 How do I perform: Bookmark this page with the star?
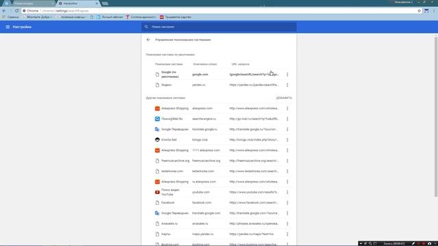click(419, 11)
